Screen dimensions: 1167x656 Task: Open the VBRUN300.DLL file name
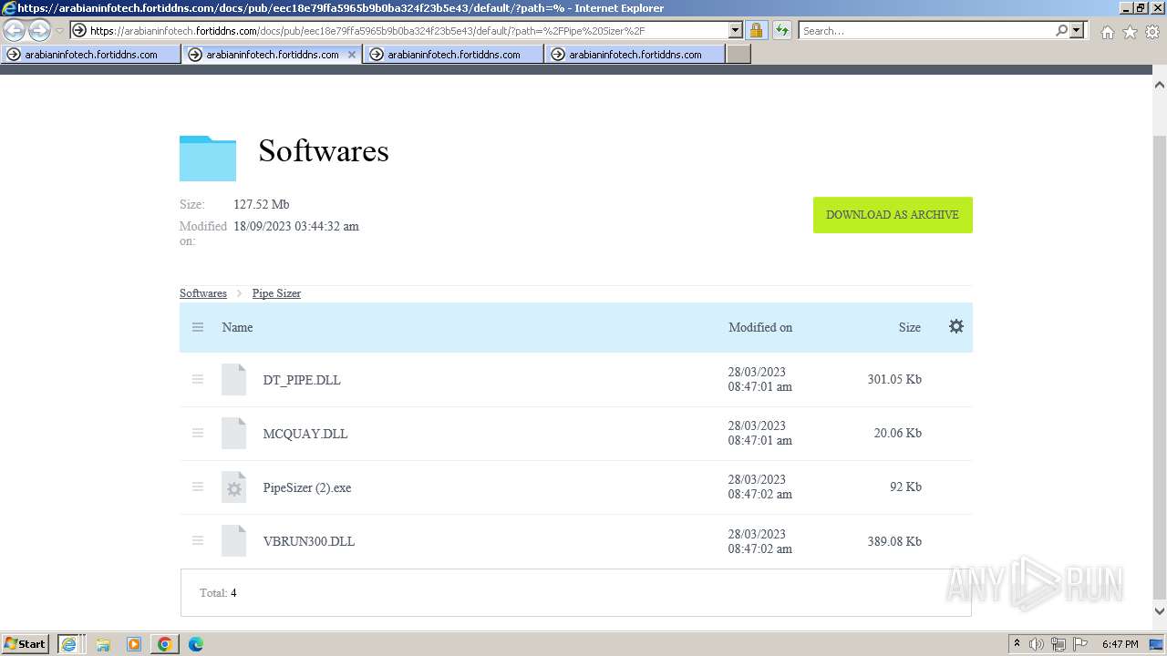(x=309, y=541)
